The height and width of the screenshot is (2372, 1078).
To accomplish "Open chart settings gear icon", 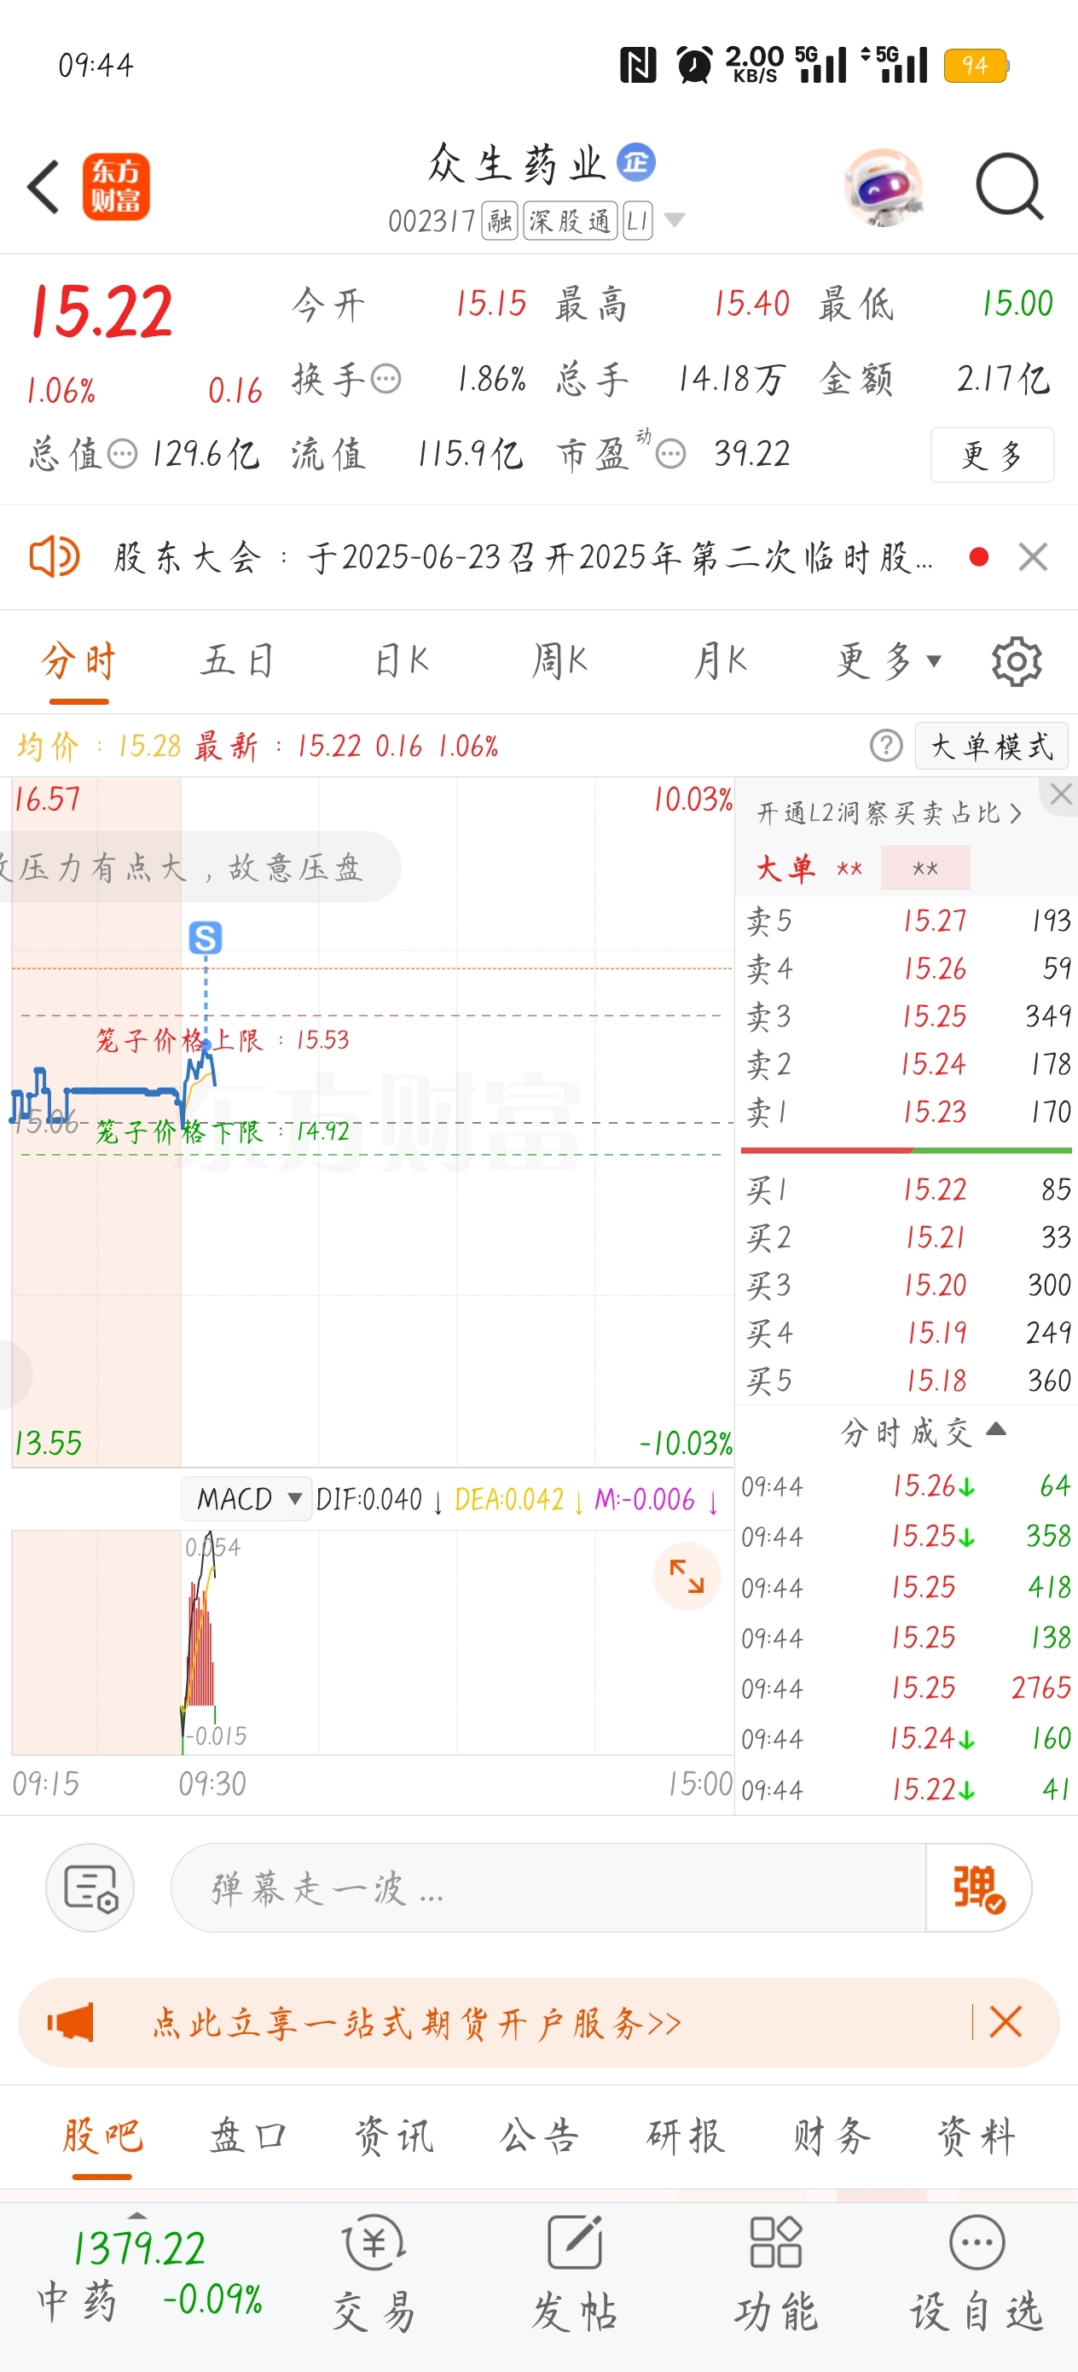I will [x=1017, y=661].
